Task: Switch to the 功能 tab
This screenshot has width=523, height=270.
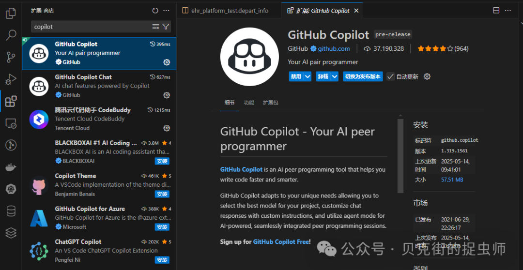Action: pyautogui.click(x=249, y=102)
